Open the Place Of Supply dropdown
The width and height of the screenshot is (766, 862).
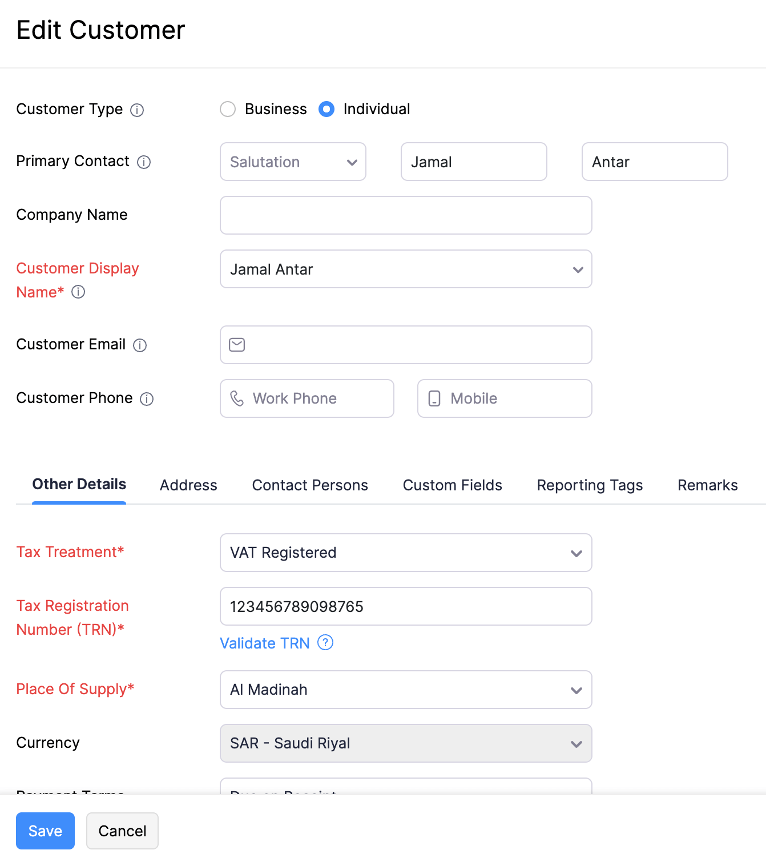coord(576,690)
